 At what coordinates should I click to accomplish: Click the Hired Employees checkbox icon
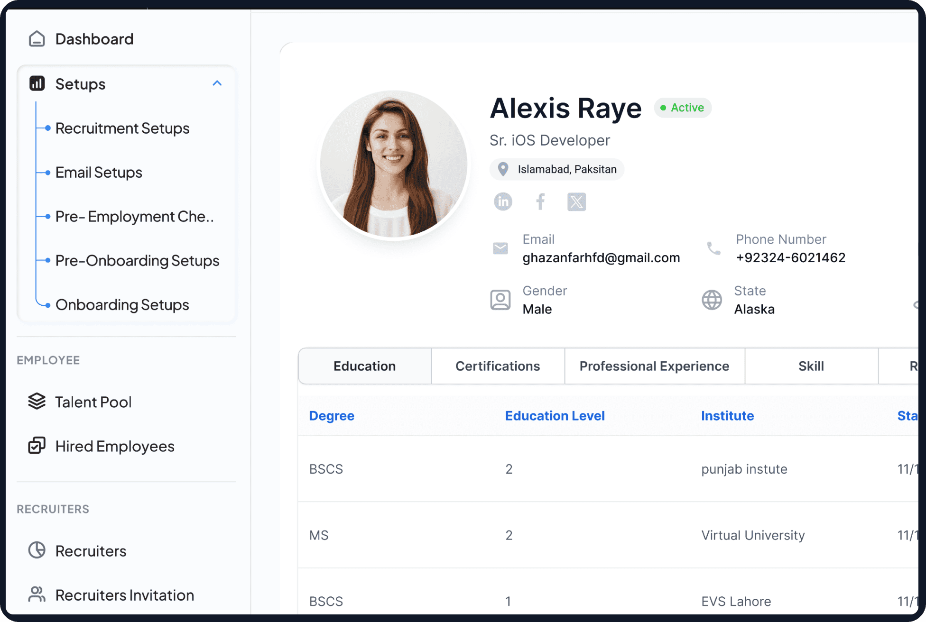[37, 446]
